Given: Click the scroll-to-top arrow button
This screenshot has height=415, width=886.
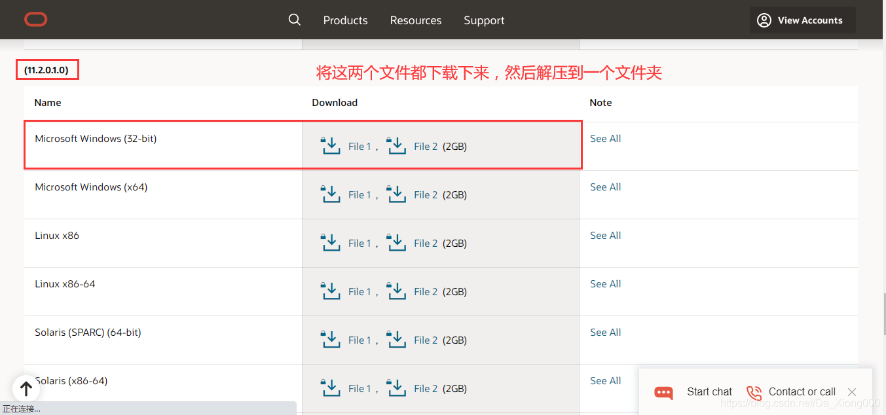Looking at the screenshot, I should (26, 388).
